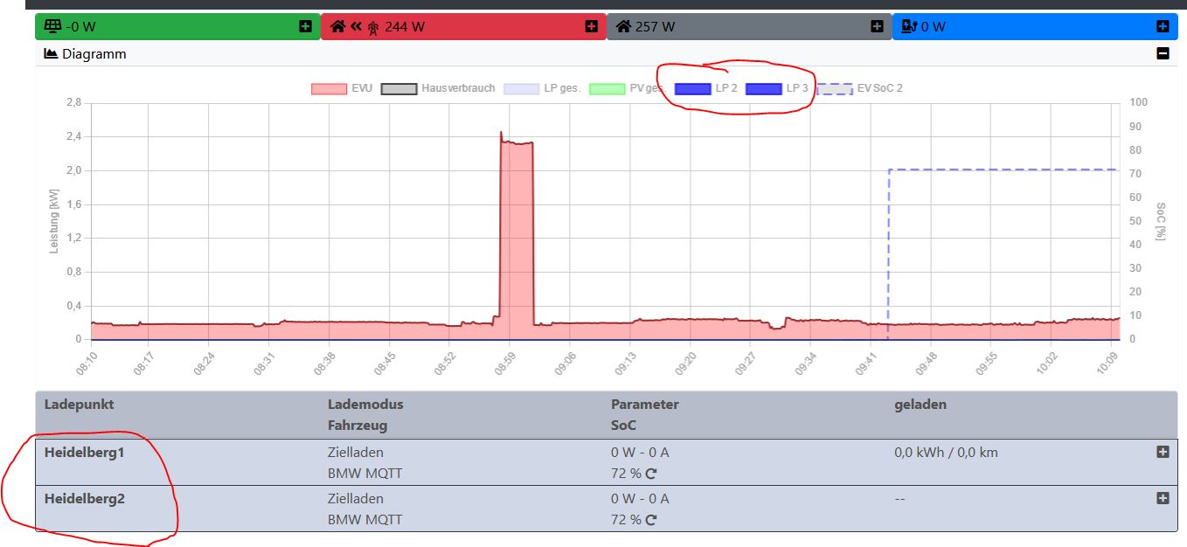Expand the blue charge point 0 W card

(x=1163, y=27)
